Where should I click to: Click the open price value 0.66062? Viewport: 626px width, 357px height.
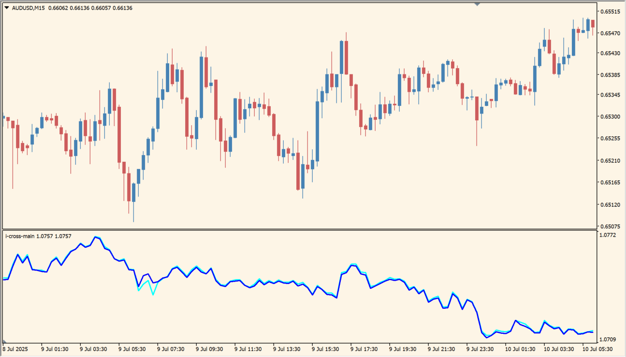[x=58, y=8]
